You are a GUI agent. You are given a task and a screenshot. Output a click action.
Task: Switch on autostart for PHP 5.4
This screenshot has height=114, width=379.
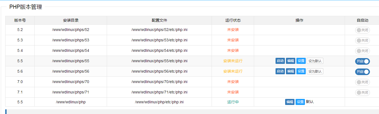tap(362, 51)
